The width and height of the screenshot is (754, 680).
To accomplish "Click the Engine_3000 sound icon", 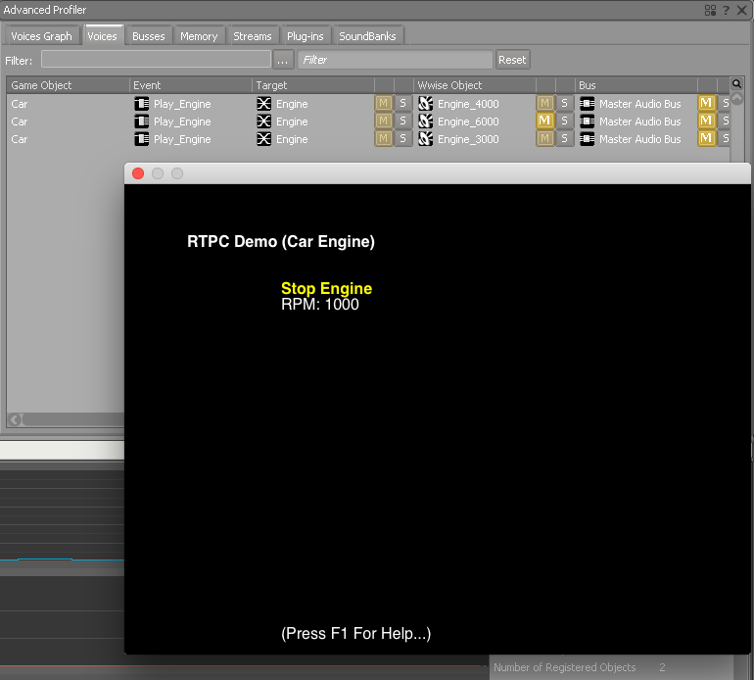I will [426, 139].
